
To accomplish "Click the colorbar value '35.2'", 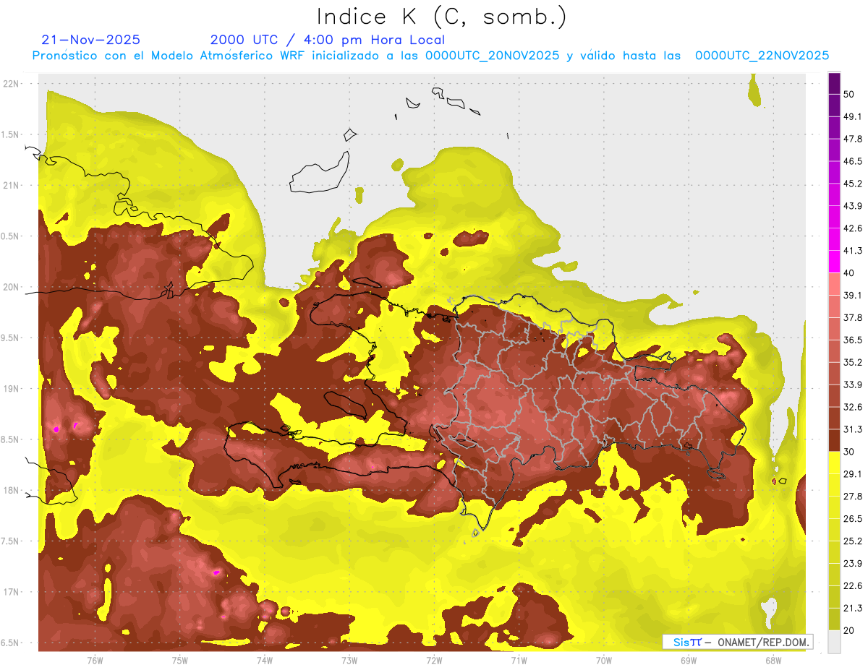I will (853, 363).
